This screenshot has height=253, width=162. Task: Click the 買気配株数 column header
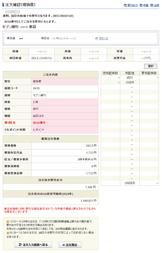pyautogui.click(x=149, y=73)
